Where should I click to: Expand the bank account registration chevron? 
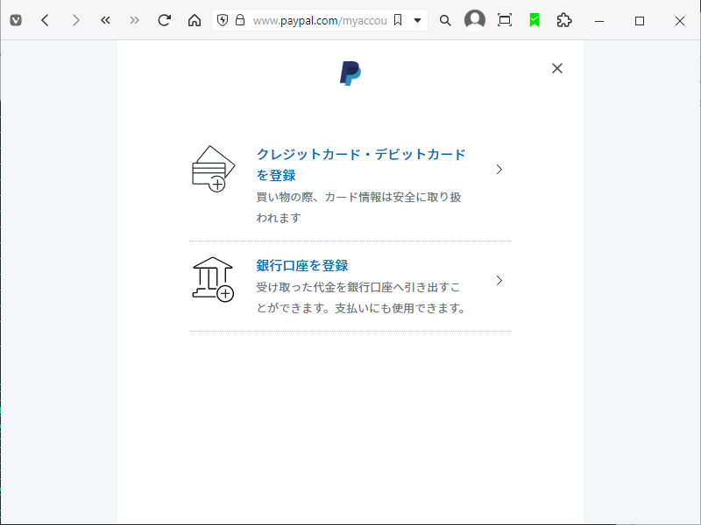coord(499,280)
